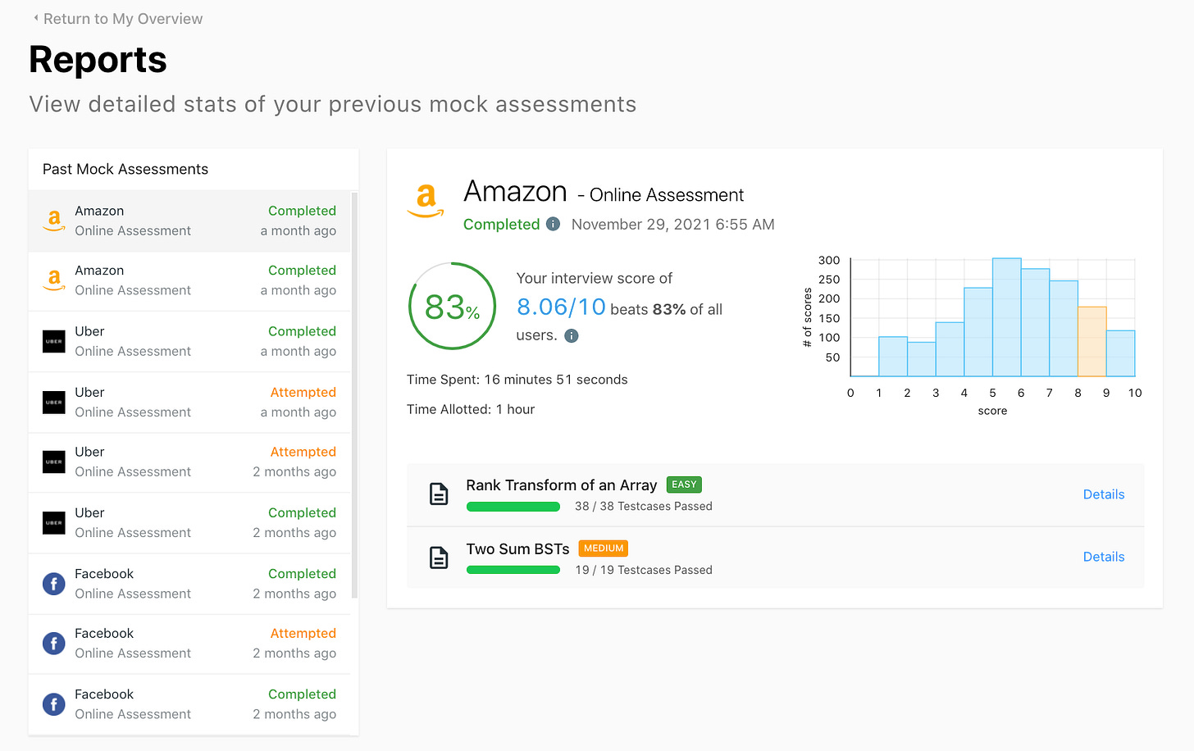Image resolution: width=1194 pixels, height=751 pixels.
Task: Click the Facebook icon in the first Facebook row
Action: (x=53, y=584)
